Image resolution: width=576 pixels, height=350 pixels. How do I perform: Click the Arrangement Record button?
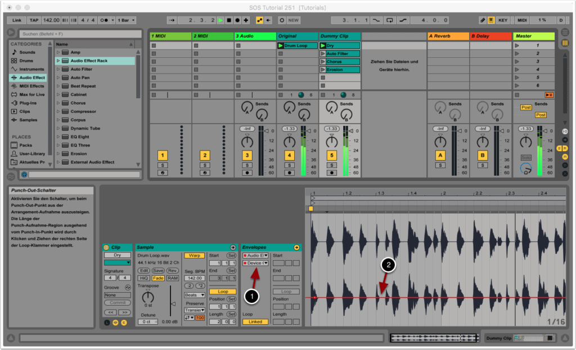tap(237, 20)
